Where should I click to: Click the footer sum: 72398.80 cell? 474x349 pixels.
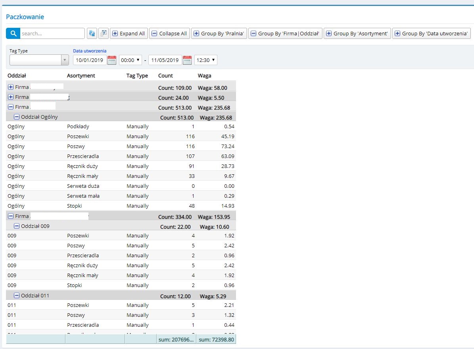click(x=216, y=339)
